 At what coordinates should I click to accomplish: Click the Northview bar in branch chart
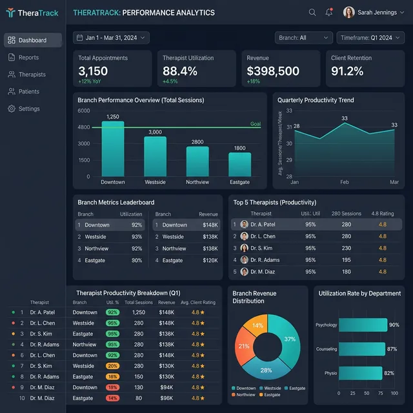197,161
